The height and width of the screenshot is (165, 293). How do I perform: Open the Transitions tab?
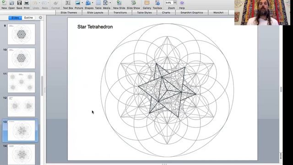coord(120,12)
